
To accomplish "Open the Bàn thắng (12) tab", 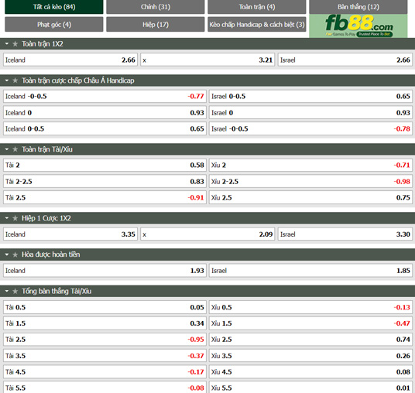I will [358, 7].
